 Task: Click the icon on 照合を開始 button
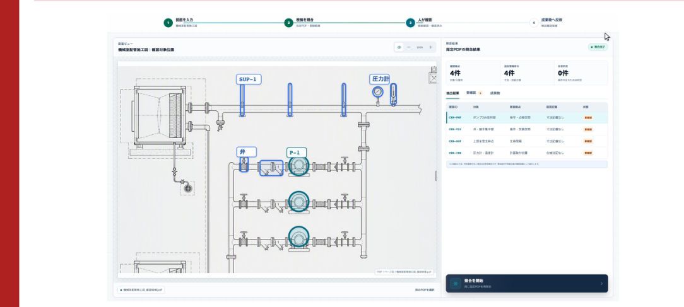[x=456, y=284]
